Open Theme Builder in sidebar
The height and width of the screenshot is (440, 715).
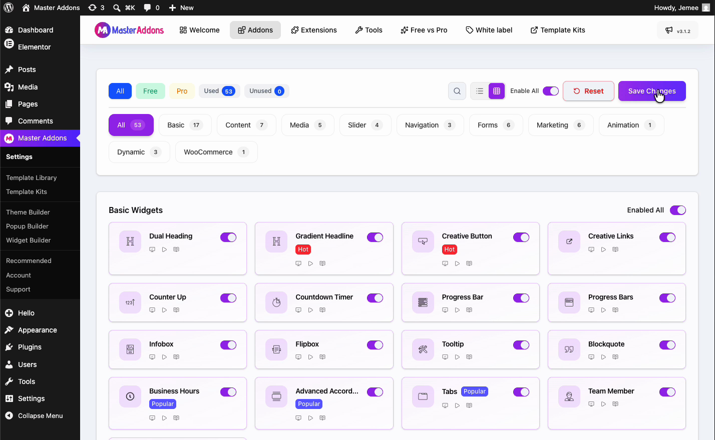click(x=28, y=212)
